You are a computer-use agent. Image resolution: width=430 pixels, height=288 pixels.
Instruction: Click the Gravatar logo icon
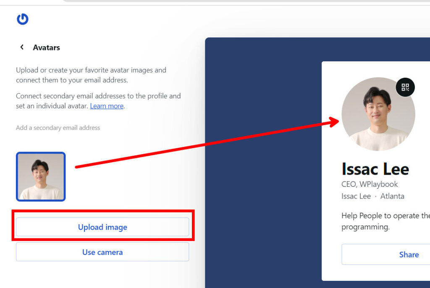click(x=22, y=19)
